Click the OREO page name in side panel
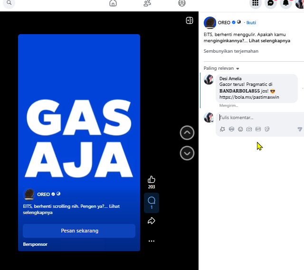The width and height of the screenshot is (304, 270). coord(224,23)
